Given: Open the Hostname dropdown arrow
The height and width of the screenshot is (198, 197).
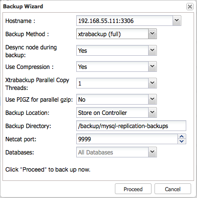Looking at the screenshot, I should [x=177, y=21].
